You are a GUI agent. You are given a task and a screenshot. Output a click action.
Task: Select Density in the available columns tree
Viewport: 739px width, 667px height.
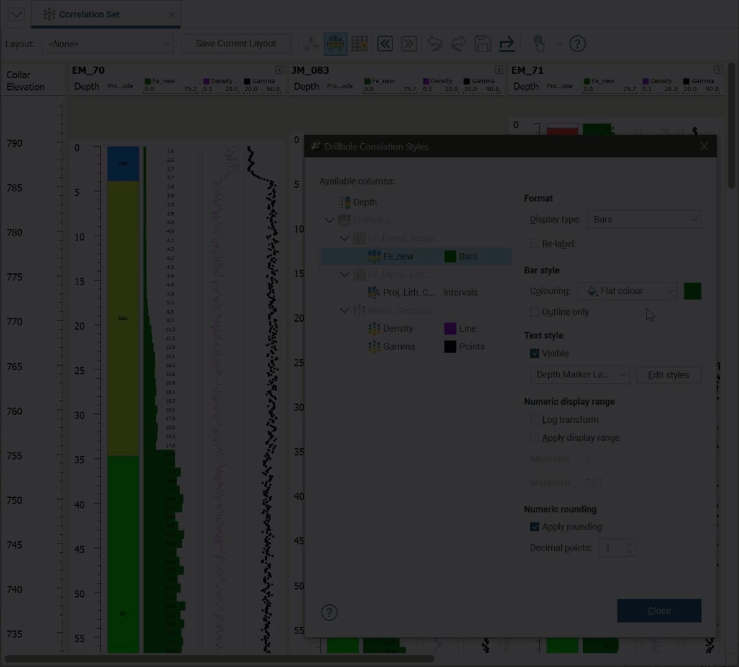397,329
